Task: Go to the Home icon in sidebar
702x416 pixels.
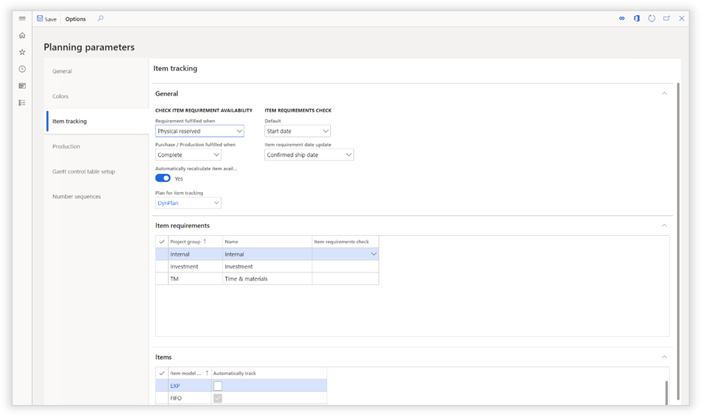Action: point(22,35)
